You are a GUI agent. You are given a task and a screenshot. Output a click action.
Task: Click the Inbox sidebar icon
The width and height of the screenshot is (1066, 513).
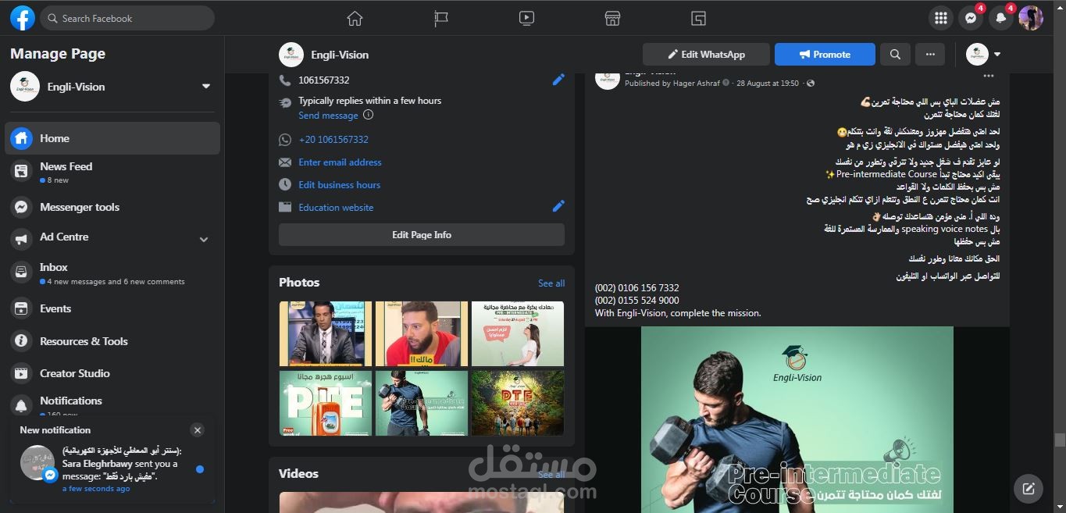pos(22,272)
